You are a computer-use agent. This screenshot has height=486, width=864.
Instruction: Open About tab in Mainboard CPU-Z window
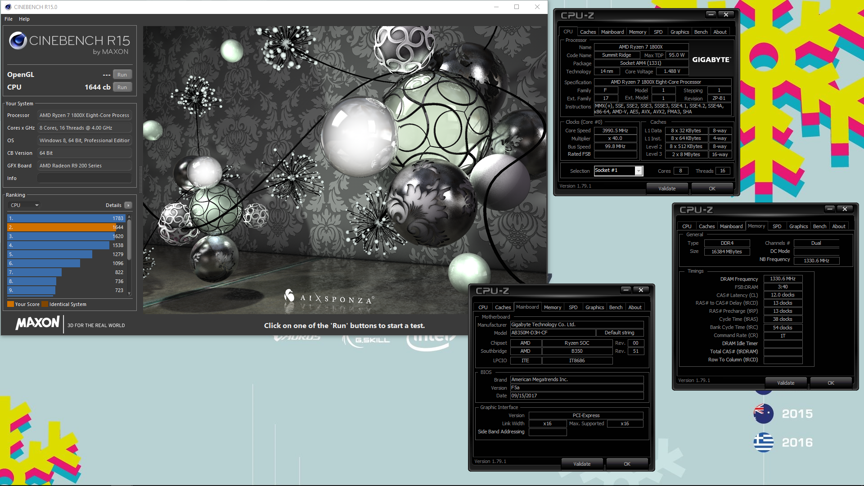pyautogui.click(x=635, y=307)
